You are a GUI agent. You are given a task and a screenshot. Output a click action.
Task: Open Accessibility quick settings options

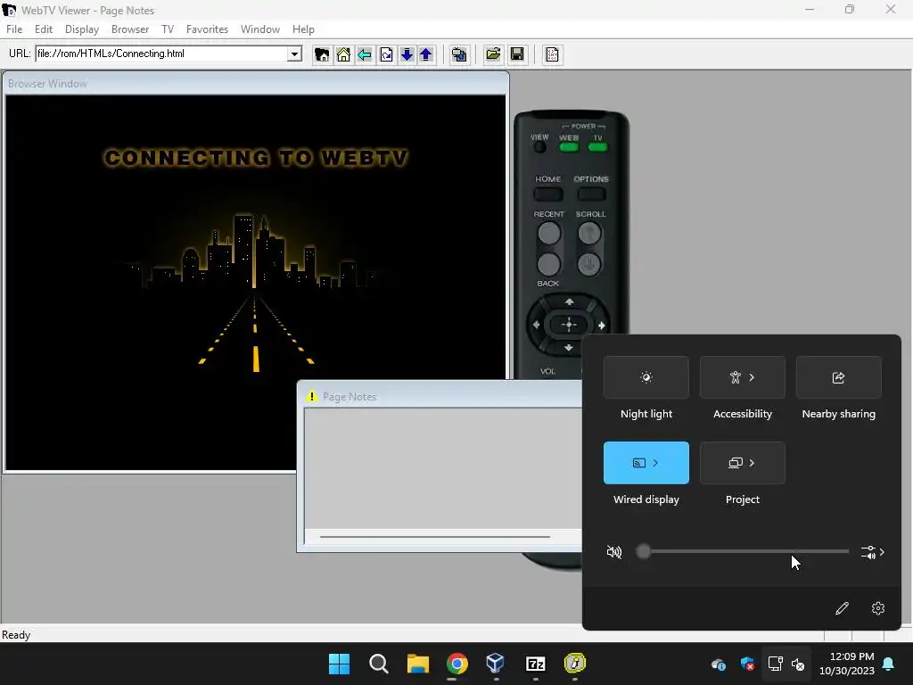click(743, 377)
